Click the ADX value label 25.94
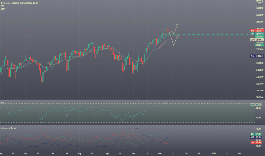Screen dimensions: 265x156 tap(258, 137)
